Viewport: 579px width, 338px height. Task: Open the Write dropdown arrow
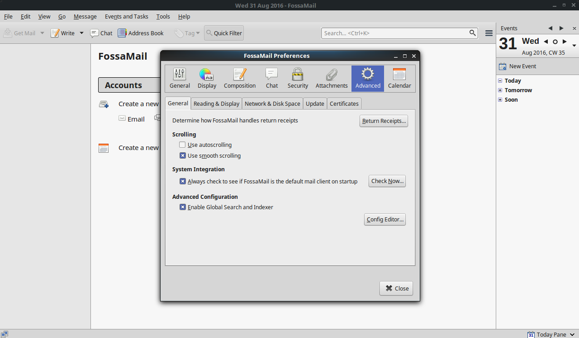click(x=81, y=33)
